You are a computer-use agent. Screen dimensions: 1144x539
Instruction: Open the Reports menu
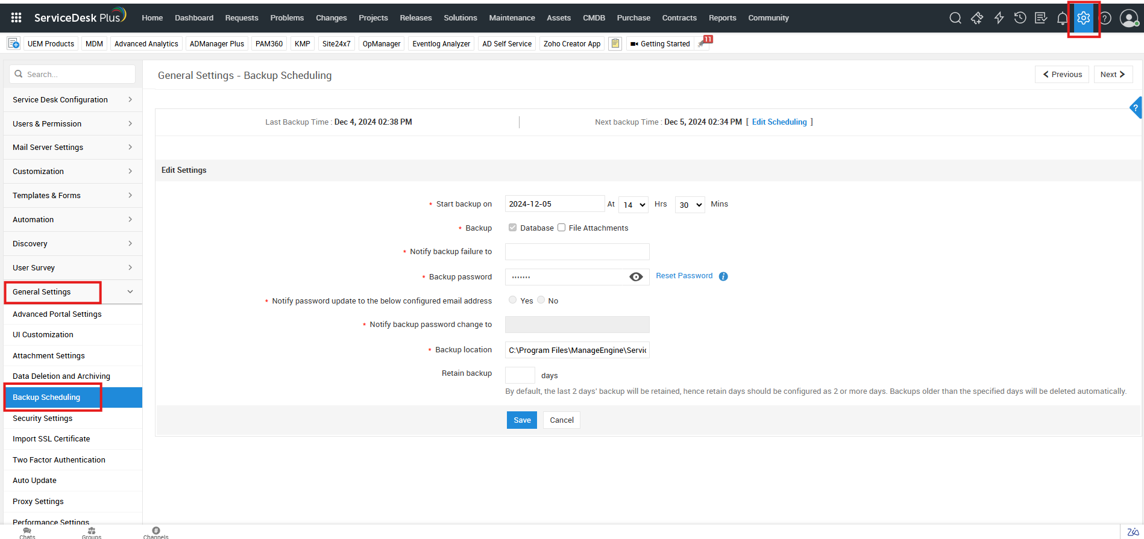(x=722, y=18)
